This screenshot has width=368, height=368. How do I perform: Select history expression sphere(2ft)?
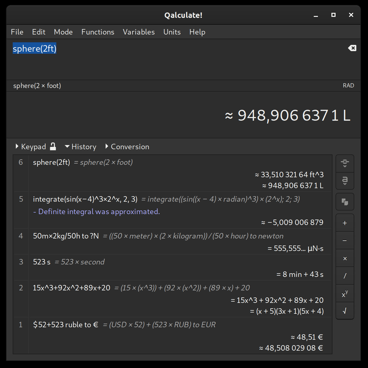coord(52,162)
